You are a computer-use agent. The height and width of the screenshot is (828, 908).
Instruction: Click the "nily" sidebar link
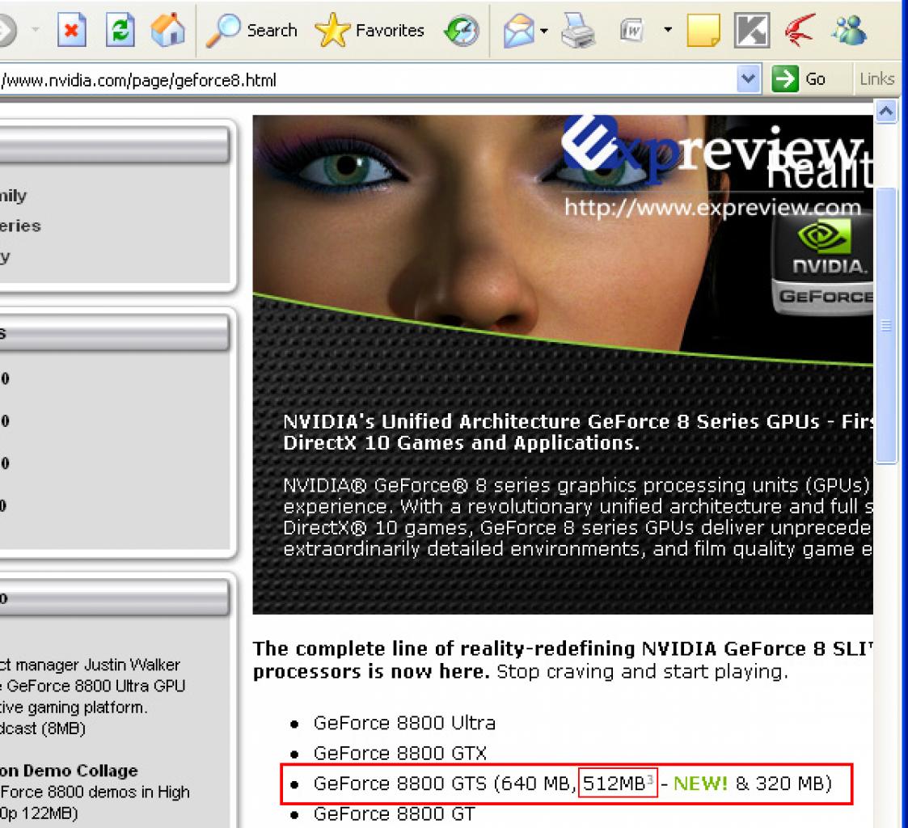[x=13, y=196]
